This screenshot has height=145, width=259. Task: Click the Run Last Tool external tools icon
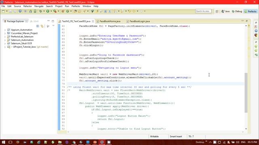coord(55,11)
